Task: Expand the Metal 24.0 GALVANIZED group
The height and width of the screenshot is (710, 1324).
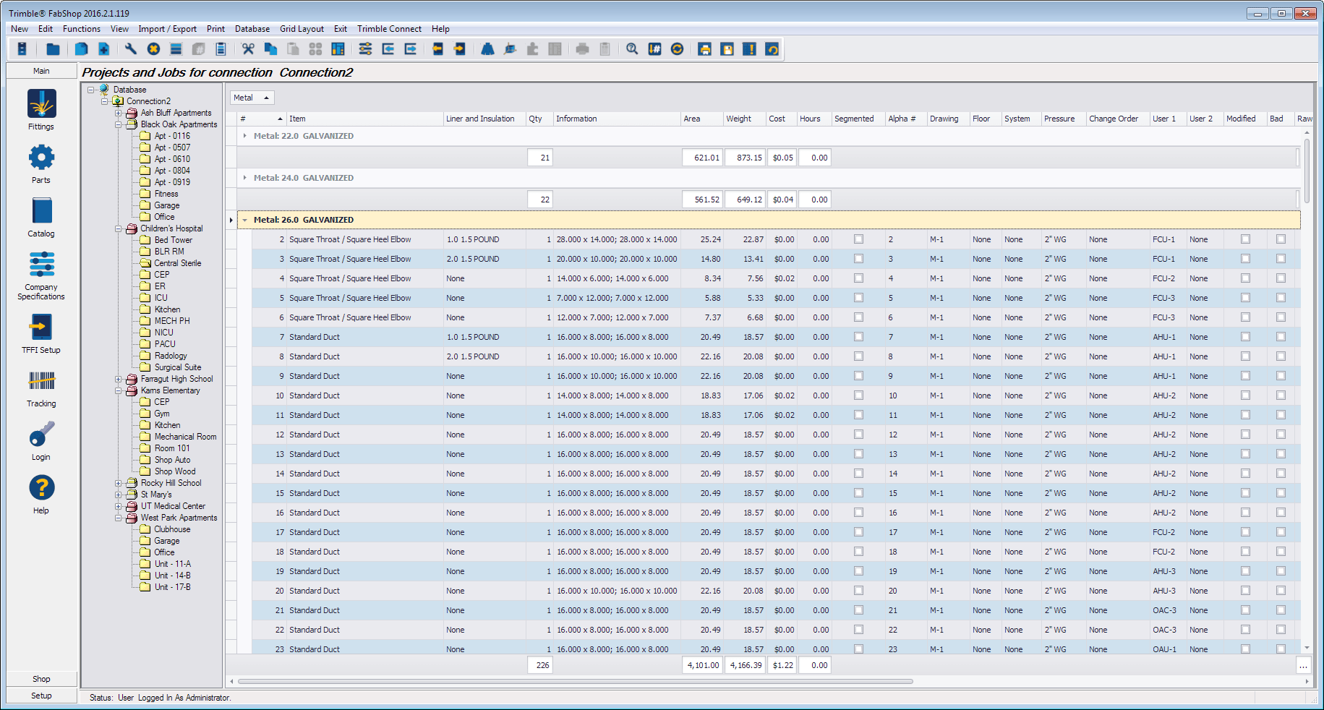Action: (x=245, y=178)
